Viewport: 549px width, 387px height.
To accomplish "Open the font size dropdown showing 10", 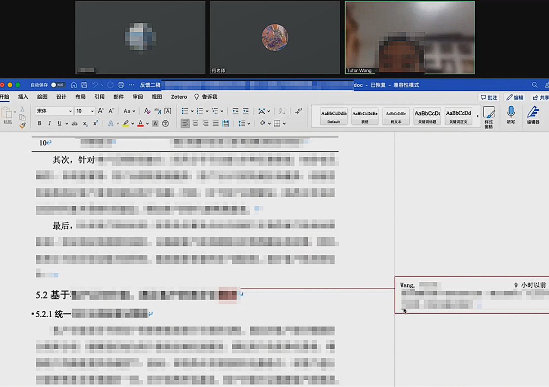I will pyautogui.click(x=85, y=111).
